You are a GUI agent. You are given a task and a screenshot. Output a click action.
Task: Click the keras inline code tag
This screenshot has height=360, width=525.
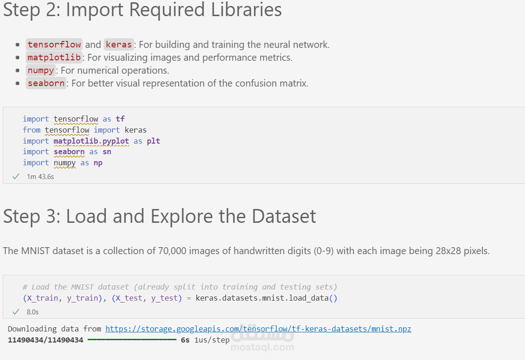(x=119, y=45)
